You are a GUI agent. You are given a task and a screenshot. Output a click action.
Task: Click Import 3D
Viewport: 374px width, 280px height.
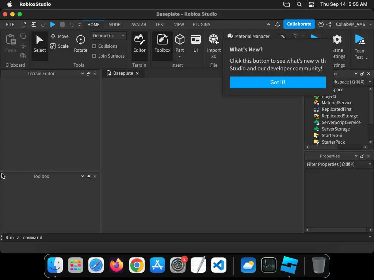pos(214,47)
